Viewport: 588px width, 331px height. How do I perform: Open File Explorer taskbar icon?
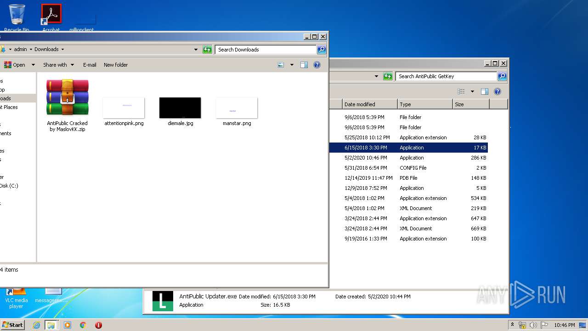click(51, 325)
